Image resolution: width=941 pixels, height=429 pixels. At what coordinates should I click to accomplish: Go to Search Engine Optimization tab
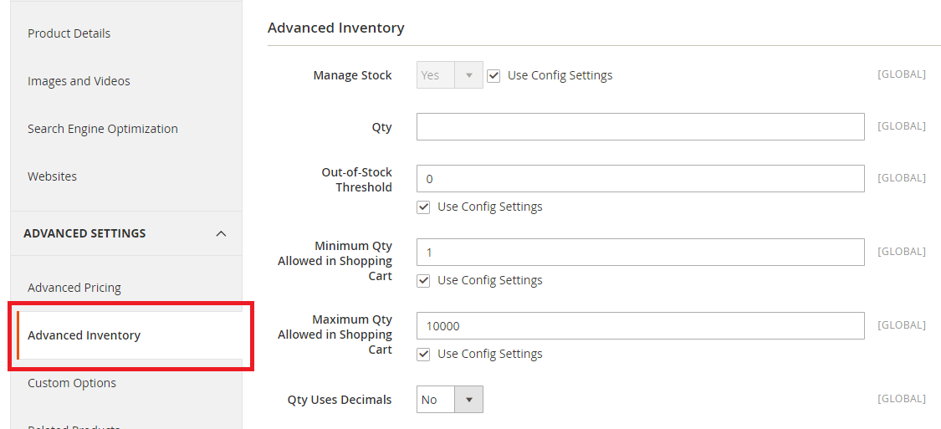pos(102,129)
